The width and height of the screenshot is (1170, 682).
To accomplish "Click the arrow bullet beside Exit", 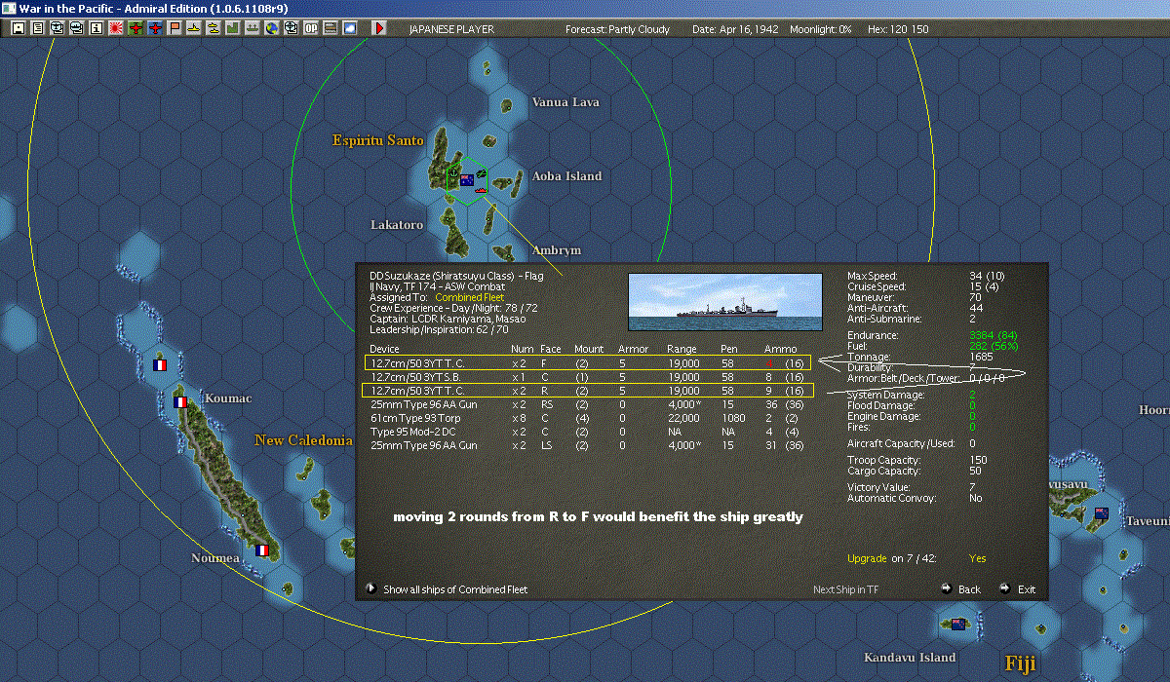I will click(1005, 588).
